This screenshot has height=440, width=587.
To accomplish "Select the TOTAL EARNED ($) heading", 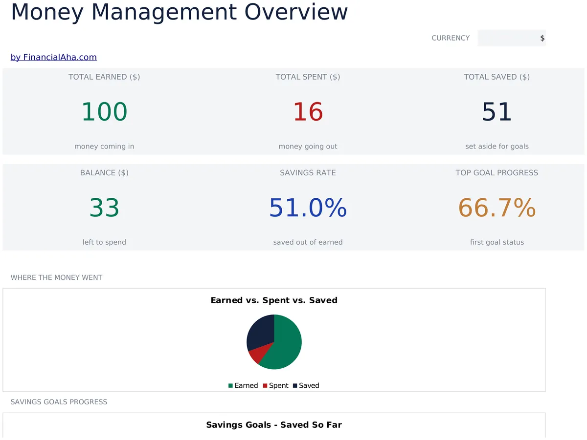I will 104,77.
